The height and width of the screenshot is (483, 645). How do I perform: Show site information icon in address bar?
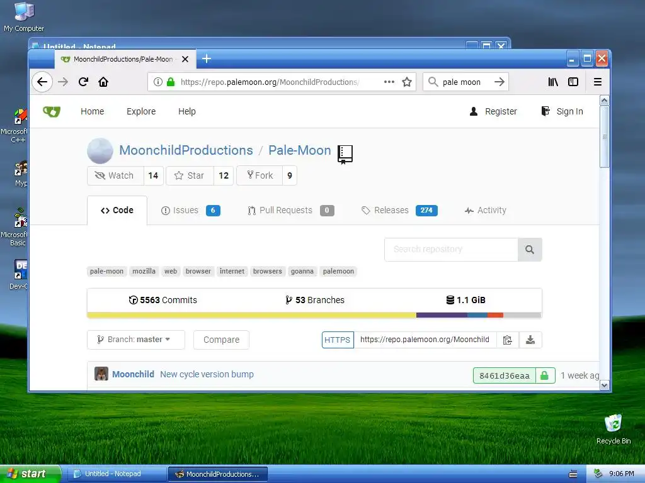(158, 82)
